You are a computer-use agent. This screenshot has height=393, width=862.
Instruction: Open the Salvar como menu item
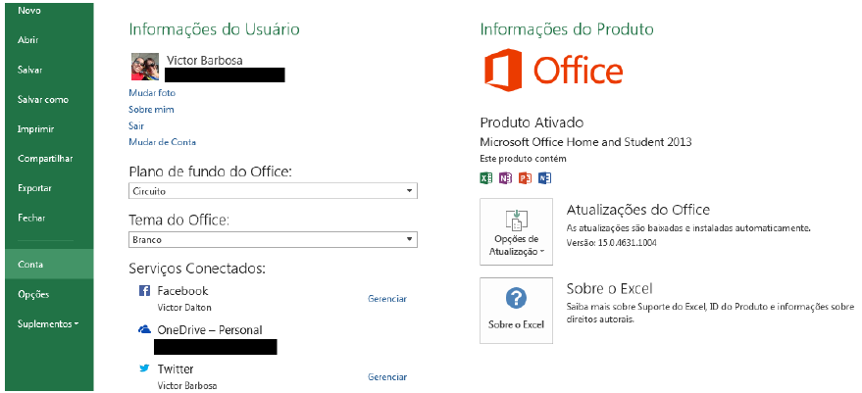(x=43, y=99)
